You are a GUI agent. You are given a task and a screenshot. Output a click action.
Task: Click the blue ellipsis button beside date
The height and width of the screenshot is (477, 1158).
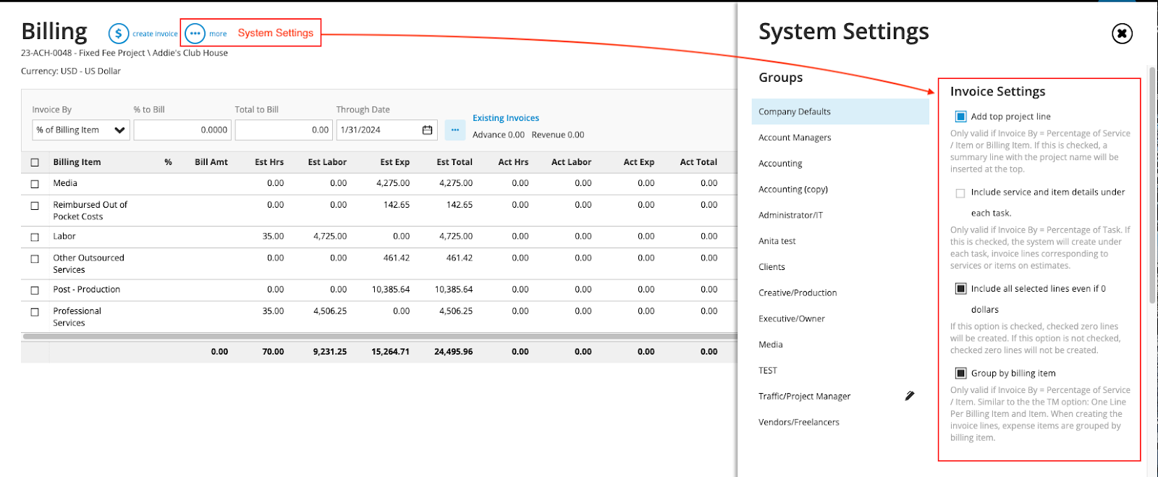click(455, 130)
